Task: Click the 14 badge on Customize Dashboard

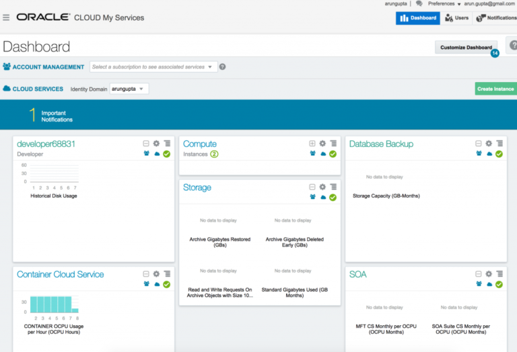Action: 495,53
